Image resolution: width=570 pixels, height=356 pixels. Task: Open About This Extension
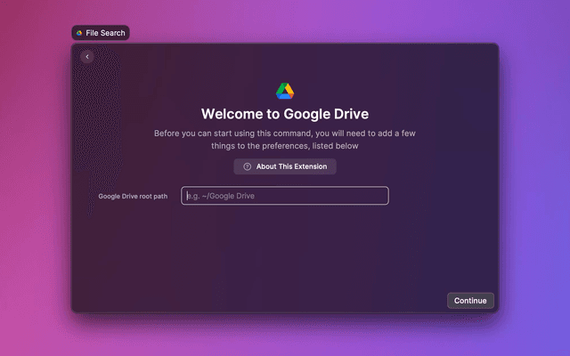285,166
